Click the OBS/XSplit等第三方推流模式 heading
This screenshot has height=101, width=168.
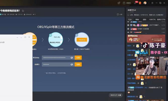click(56, 27)
